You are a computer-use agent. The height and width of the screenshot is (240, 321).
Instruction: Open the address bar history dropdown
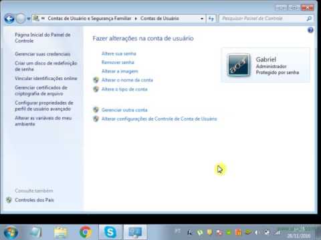click(202, 19)
